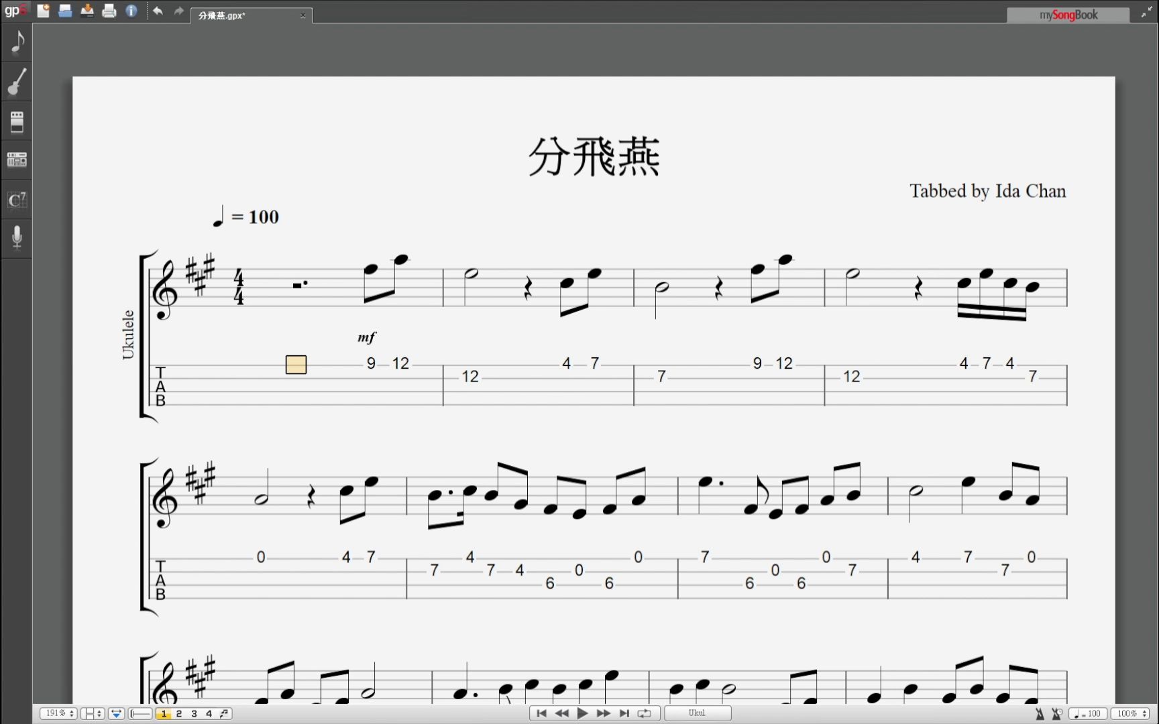
Task: Click the dotted half rest in first bar
Action: pos(300,285)
